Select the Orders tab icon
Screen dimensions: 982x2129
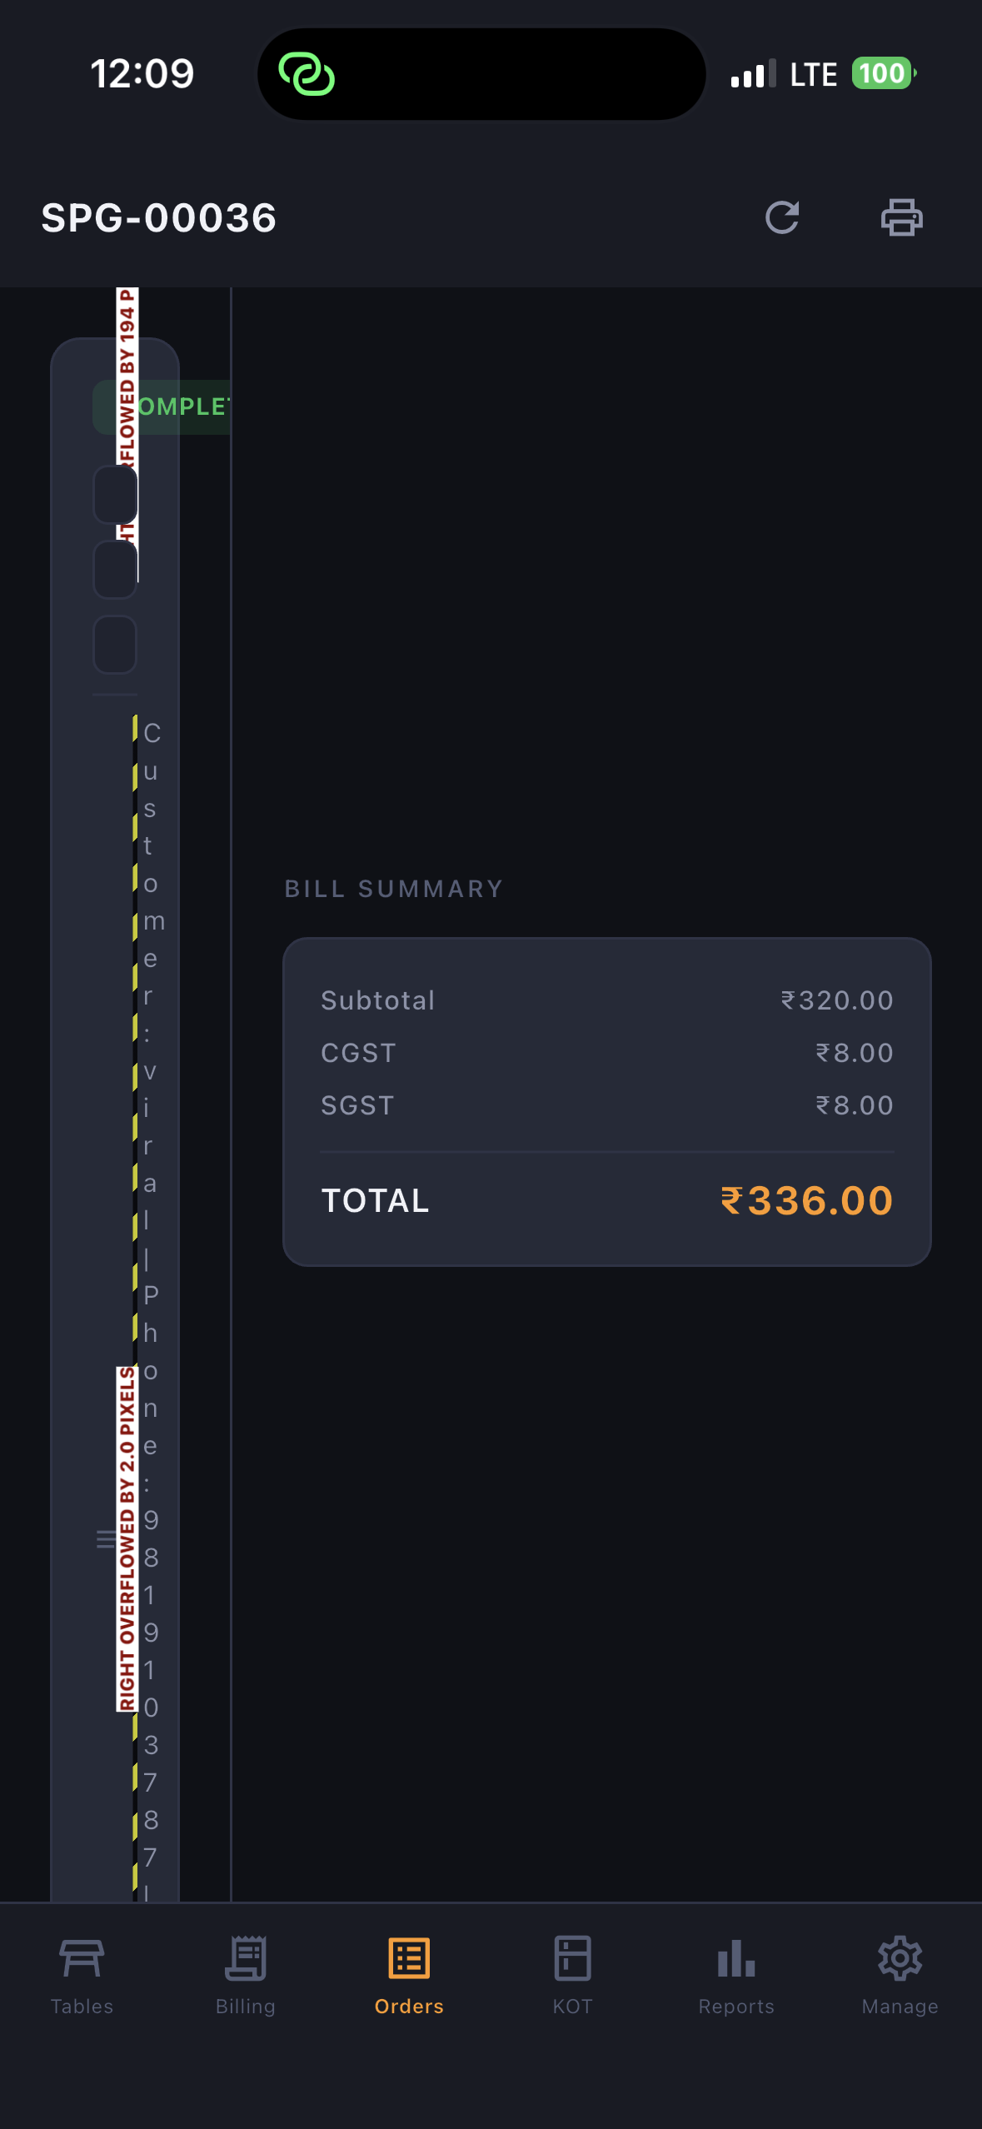(x=409, y=1959)
